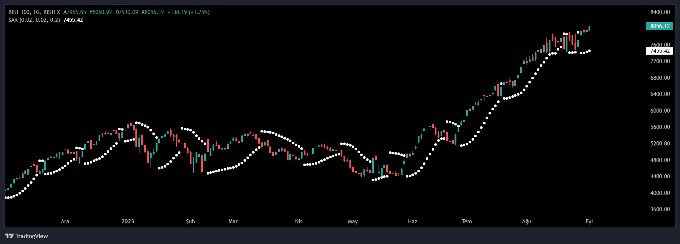
Task: Click the 5600.00 price axis label
Action: (660, 127)
